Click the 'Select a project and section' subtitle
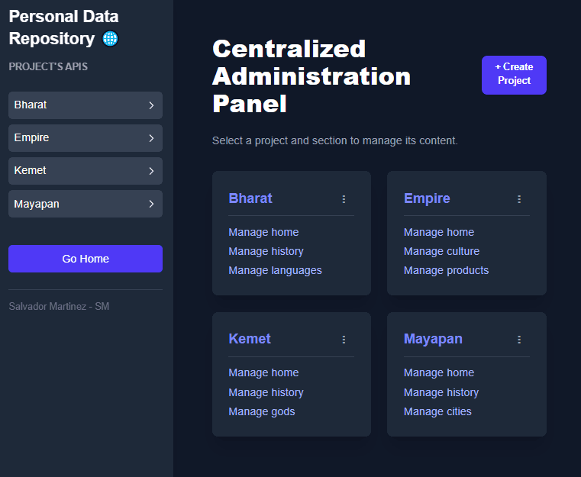This screenshot has height=477, width=581. (x=335, y=140)
